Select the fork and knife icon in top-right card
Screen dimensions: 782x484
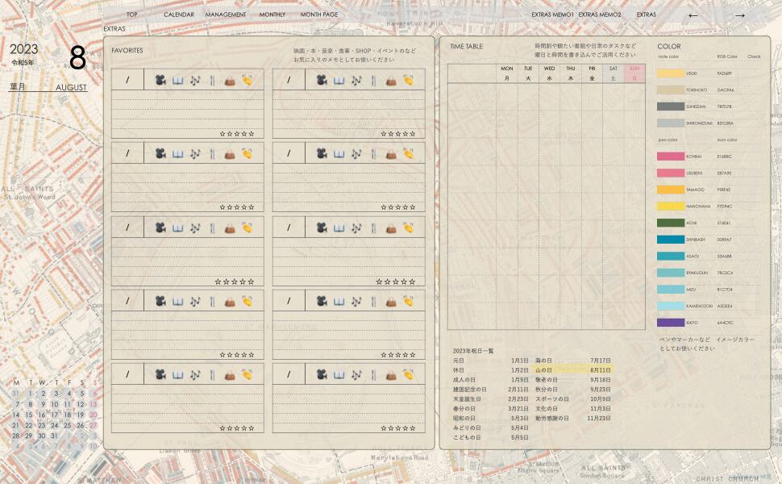point(373,81)
